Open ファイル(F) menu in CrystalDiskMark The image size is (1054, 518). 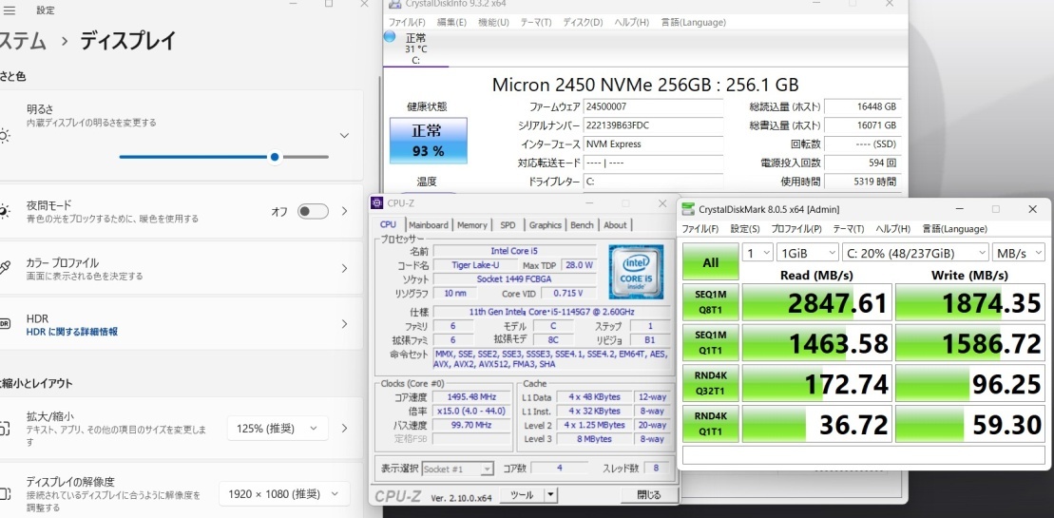click(700, 229)
